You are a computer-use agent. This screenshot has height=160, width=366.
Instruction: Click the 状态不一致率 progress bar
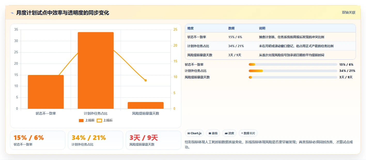coord(293,64)
